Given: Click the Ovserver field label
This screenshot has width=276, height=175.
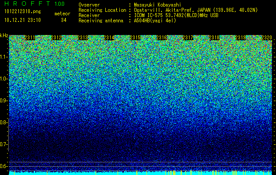Looking at the screenshot, I should 89,5.
